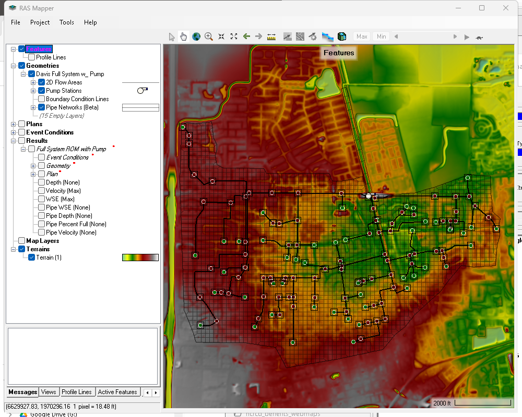Click the gray chart plot toolbar icon
The image size is (522, 417).
click(x=287, y=36)
